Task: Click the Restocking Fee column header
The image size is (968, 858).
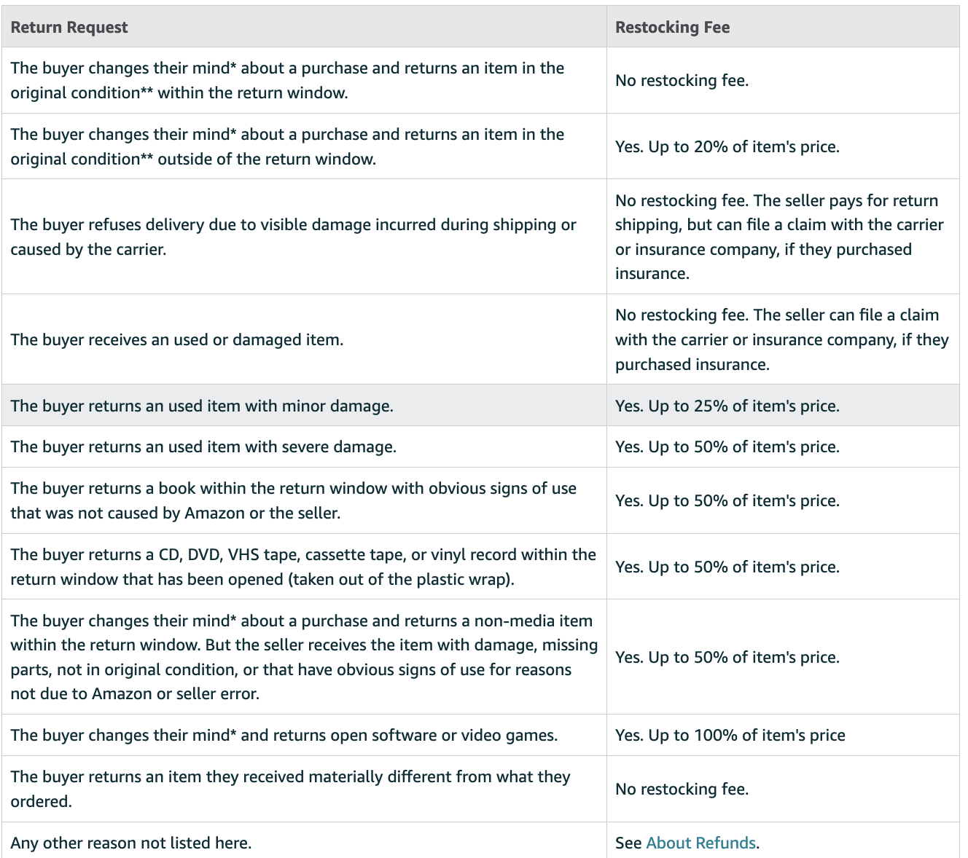Action: [x=672, y=27]
